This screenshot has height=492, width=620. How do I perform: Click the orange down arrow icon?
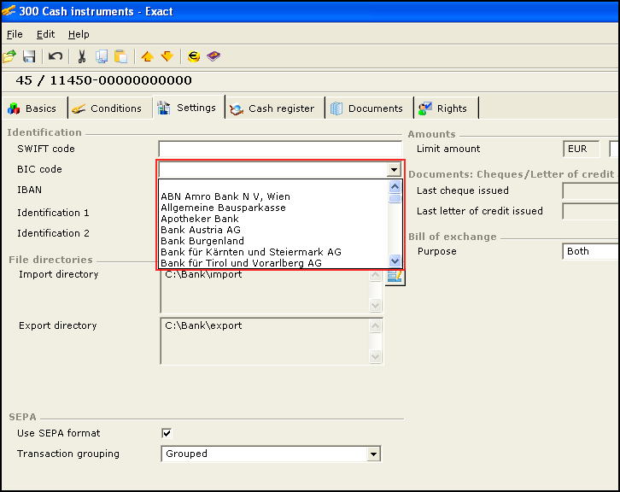[167, 56]
